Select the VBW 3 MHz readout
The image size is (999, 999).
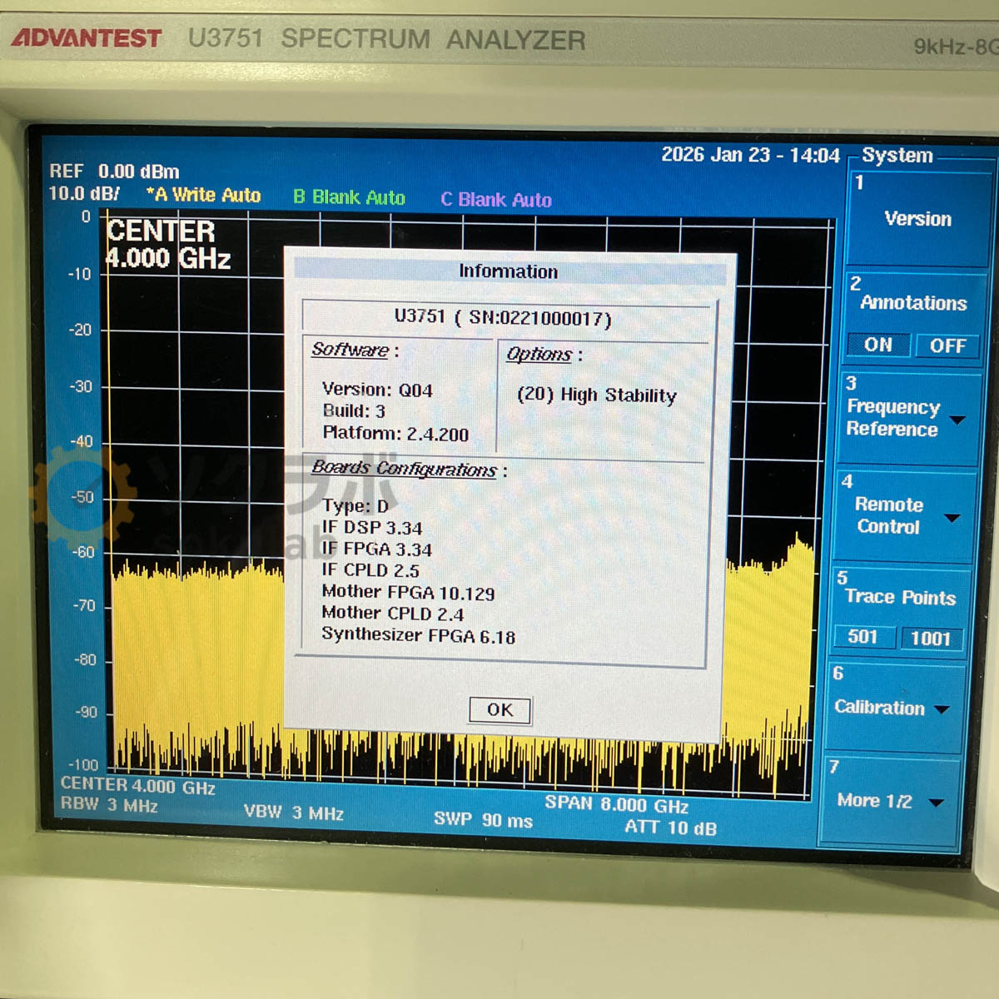293,813
